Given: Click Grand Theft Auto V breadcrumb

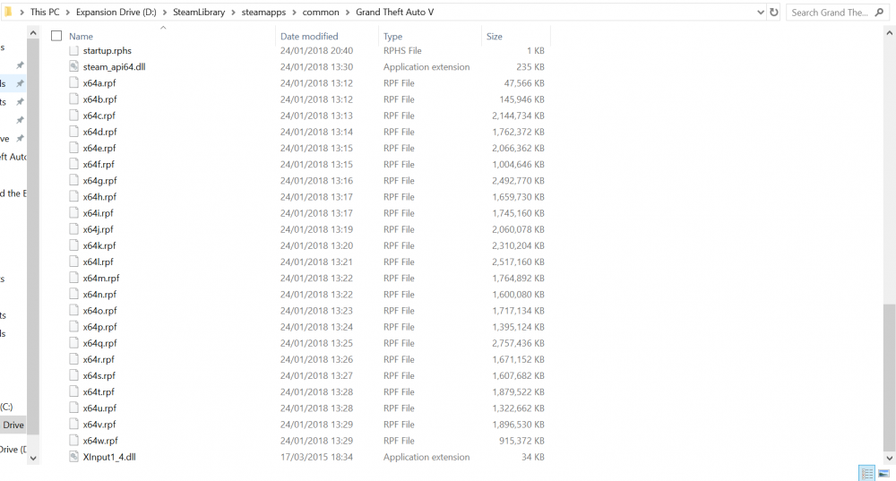Looking at the screenshot, I should [x=395, y=12].
